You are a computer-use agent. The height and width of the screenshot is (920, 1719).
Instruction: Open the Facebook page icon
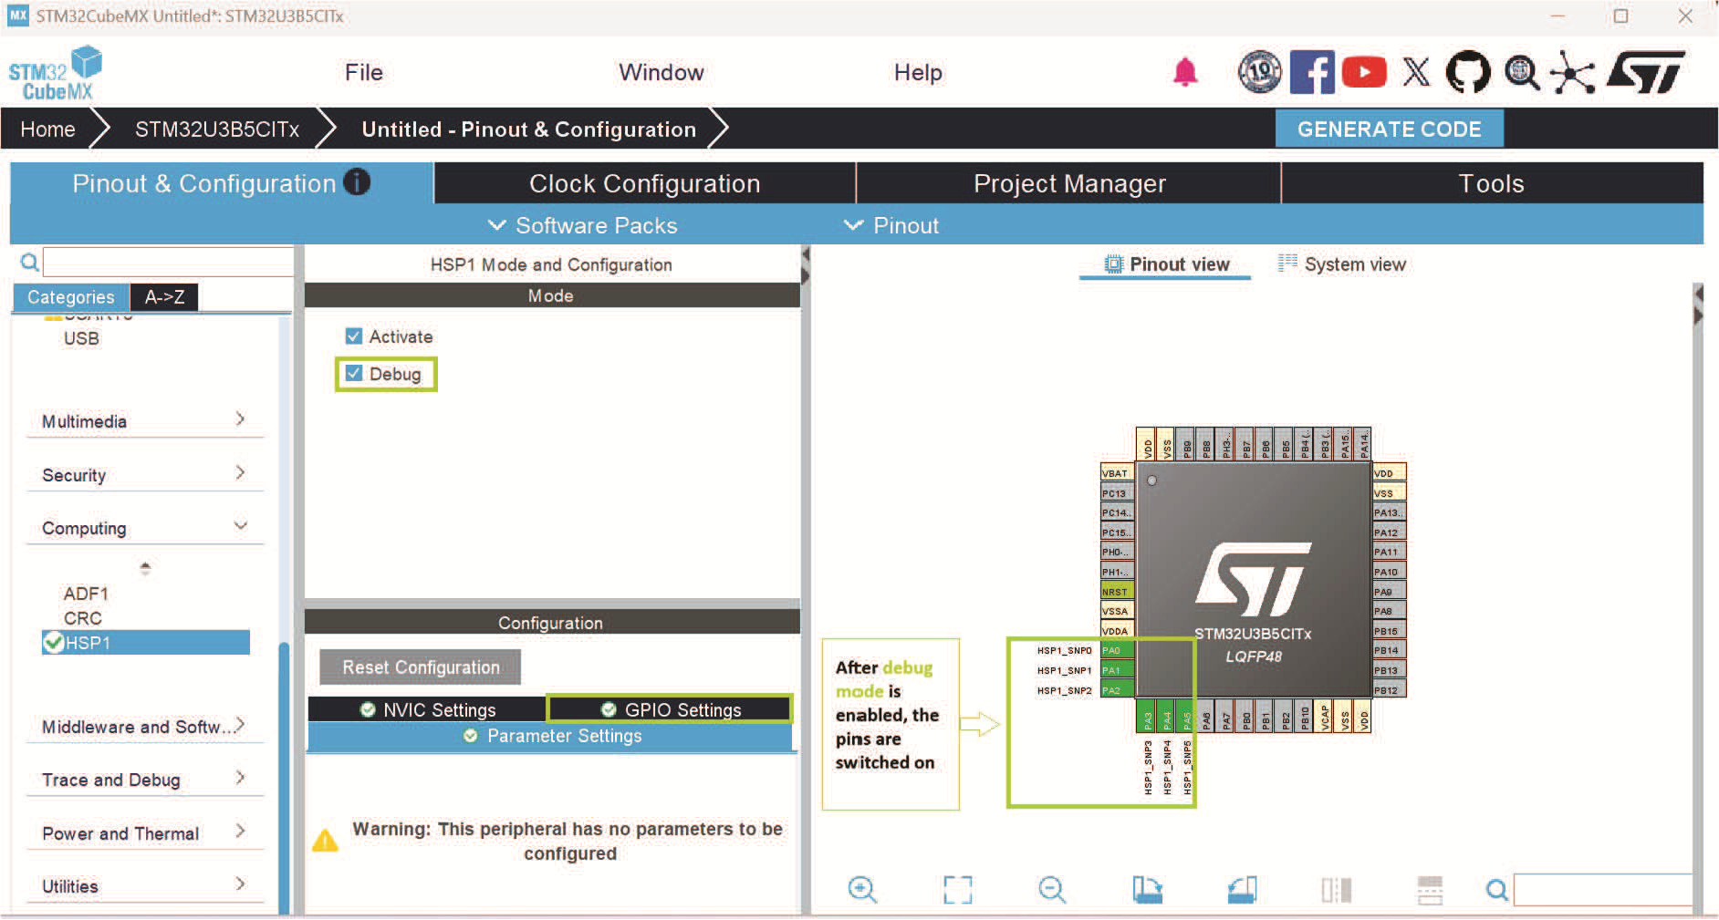[1312, 72]
